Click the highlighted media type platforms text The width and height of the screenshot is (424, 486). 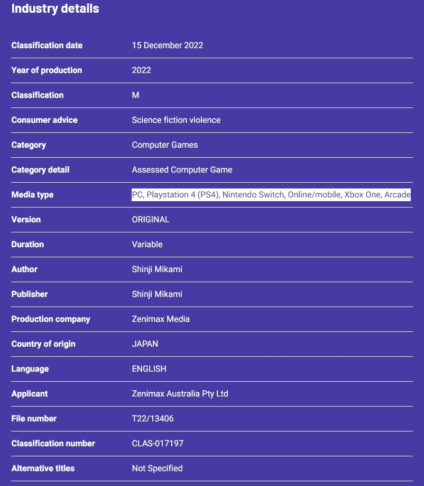271,195
